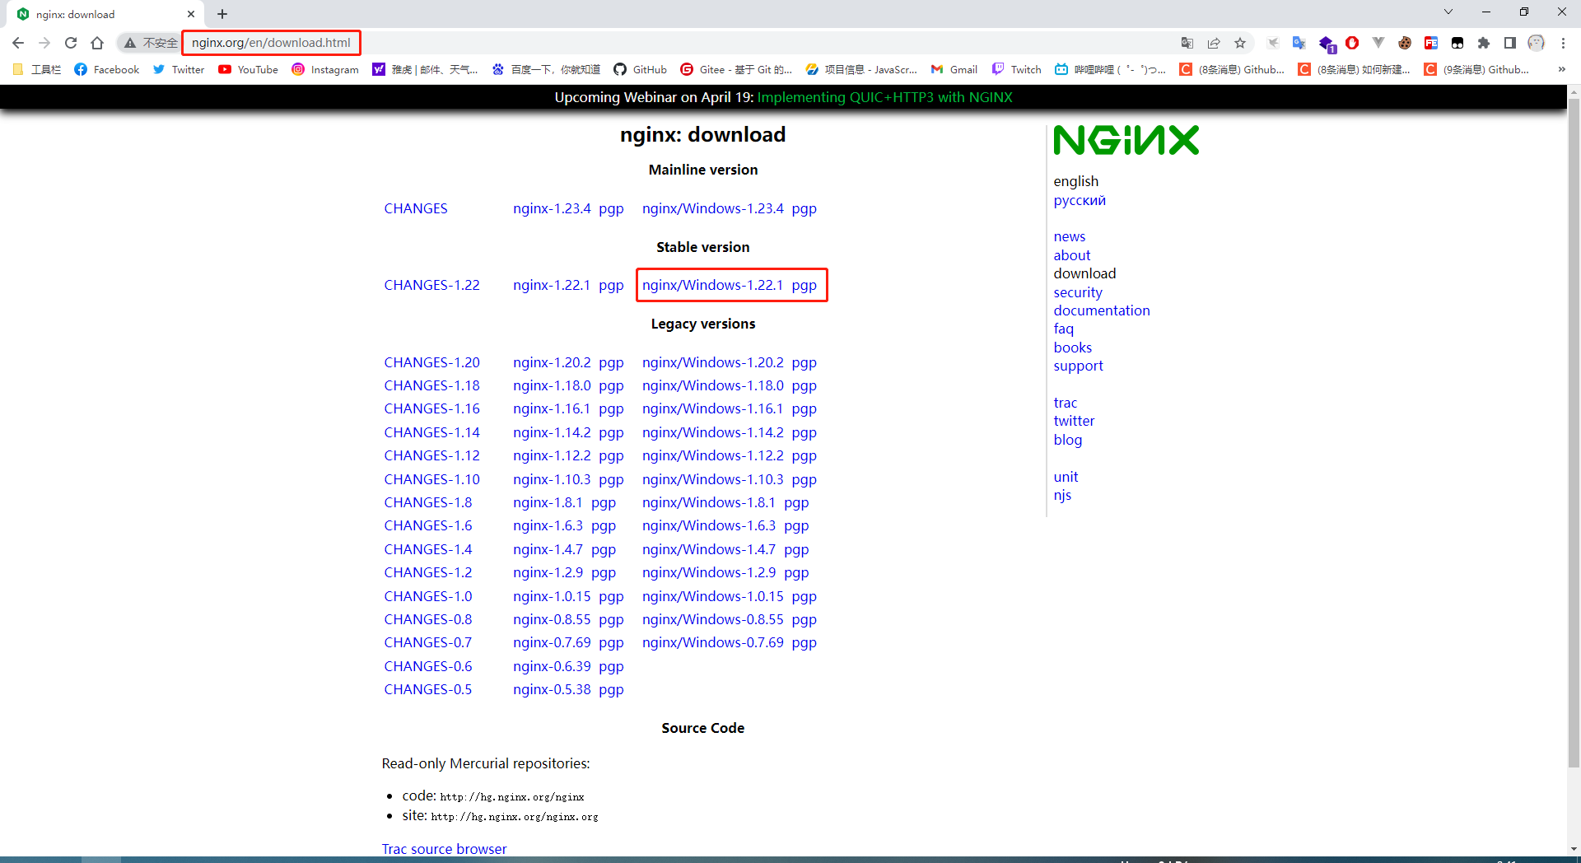Reload the nginx download page
1581x863 pixels.
click(x=71, y=43)
